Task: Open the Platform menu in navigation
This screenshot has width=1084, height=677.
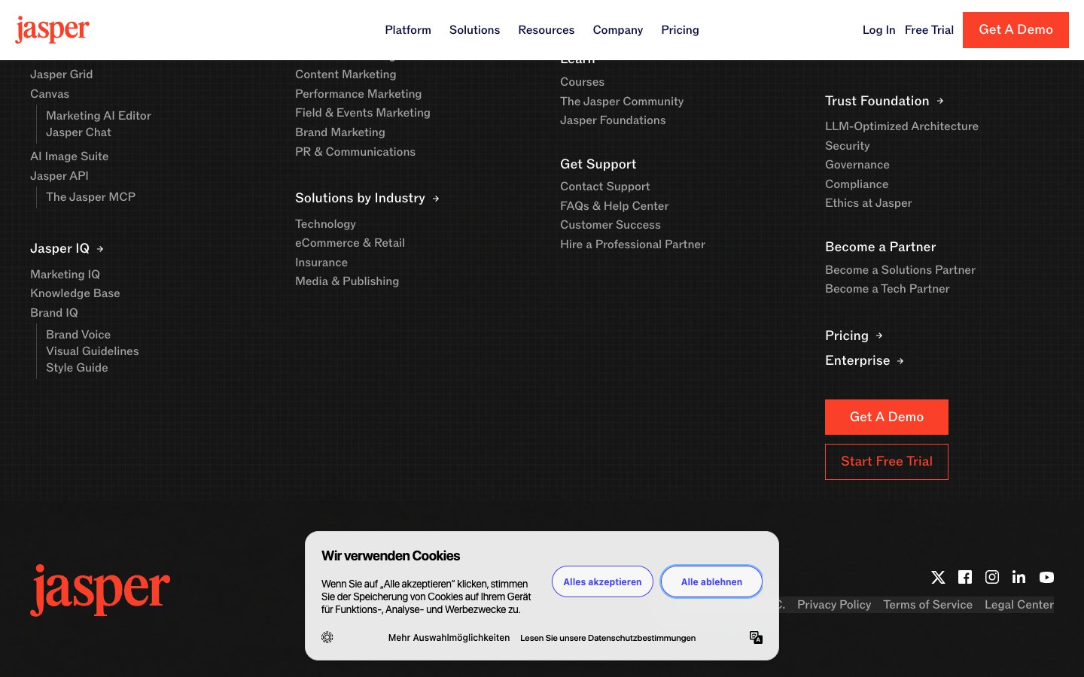Action: tap(408, 30)
